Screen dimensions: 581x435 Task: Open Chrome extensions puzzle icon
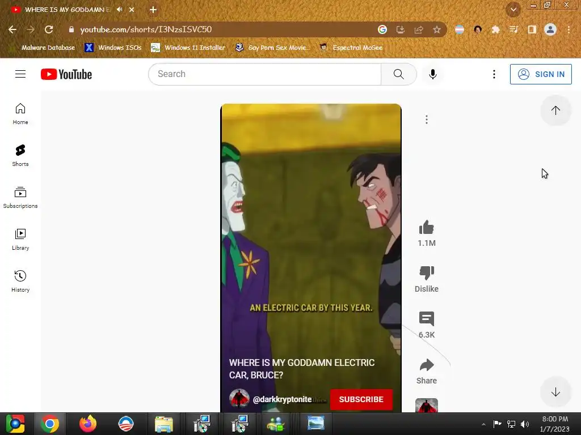pos(496,29)
